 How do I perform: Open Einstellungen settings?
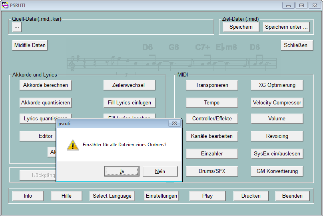pyautogui.click(x=161, y=196)
